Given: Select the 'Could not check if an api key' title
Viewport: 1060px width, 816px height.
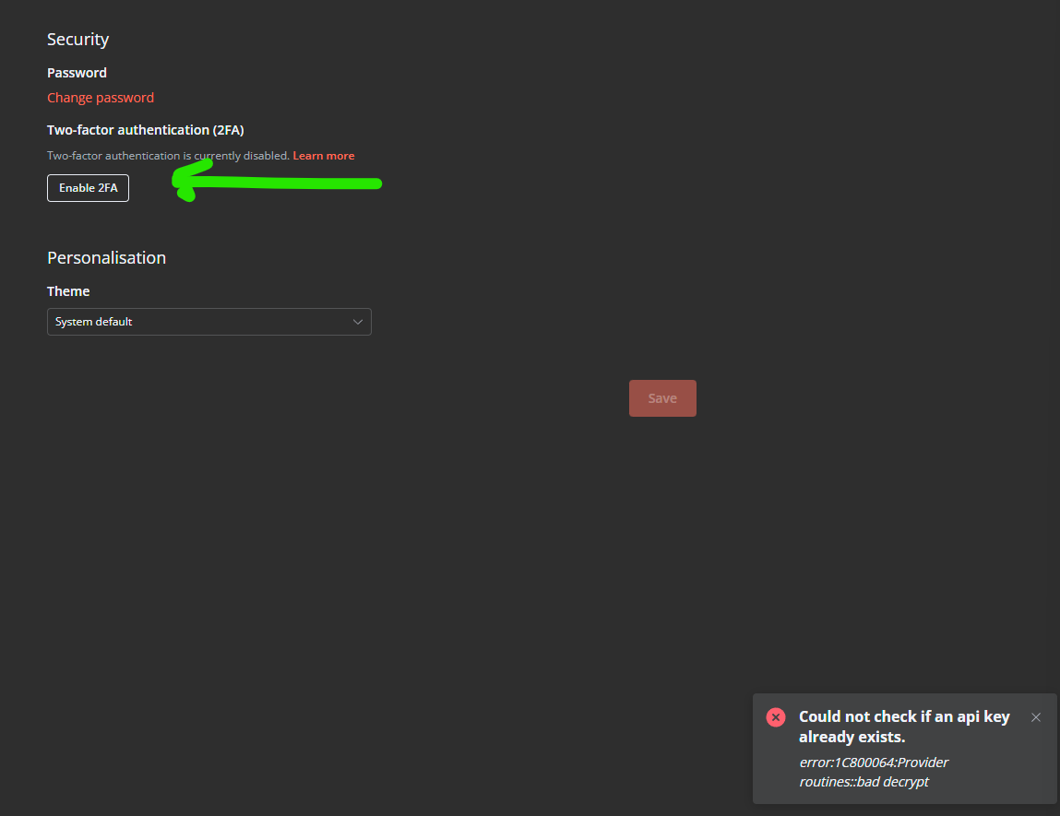Looking at the screenshot, I should click(904, 716).
